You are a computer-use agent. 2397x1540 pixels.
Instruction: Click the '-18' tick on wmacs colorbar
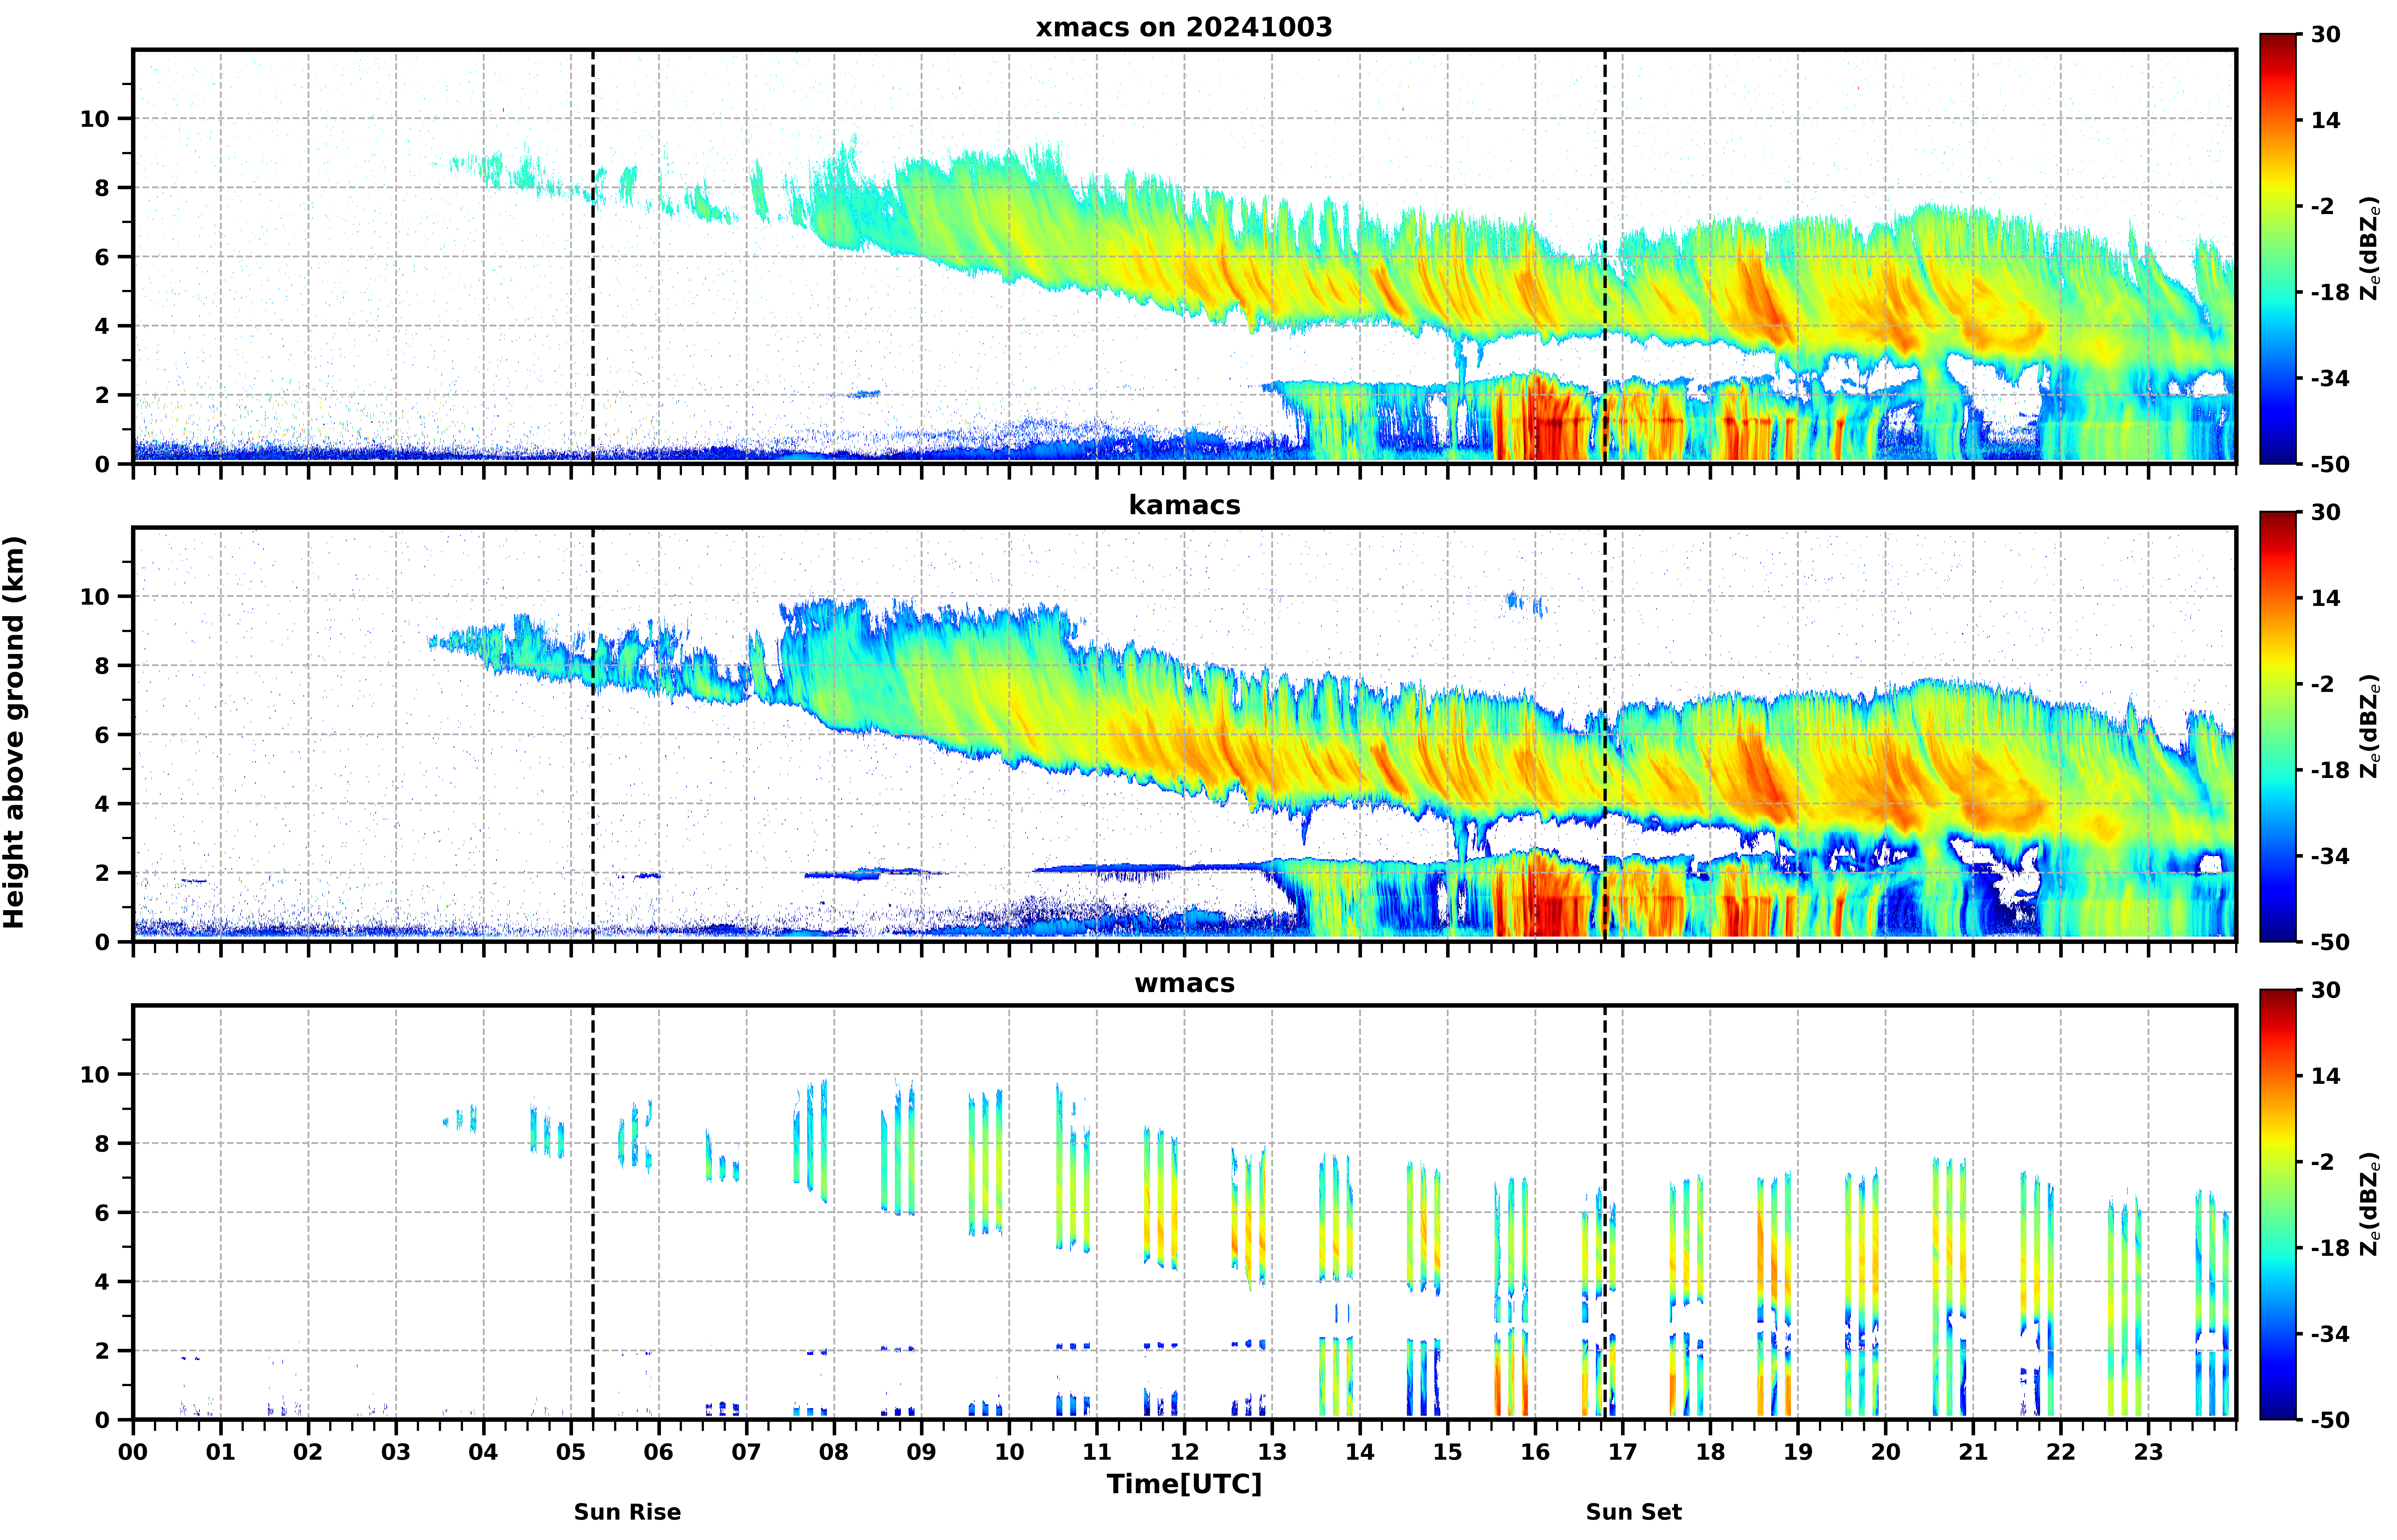(2330, 1248)
